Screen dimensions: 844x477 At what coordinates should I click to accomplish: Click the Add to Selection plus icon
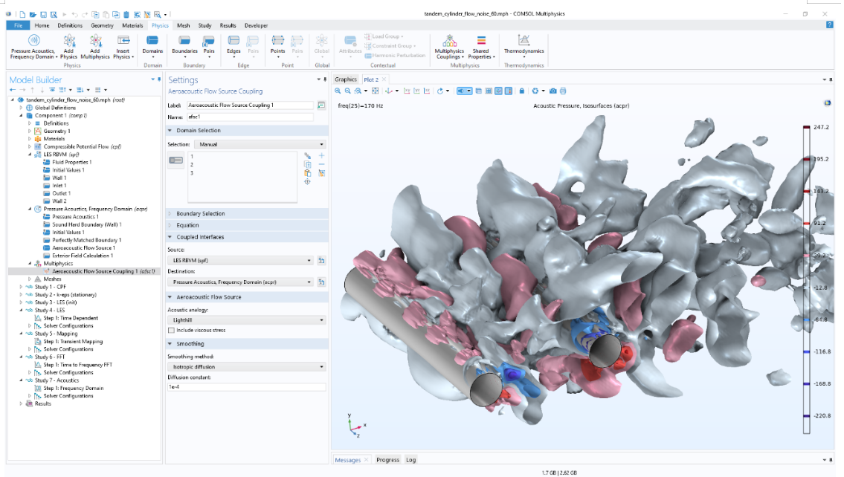321,156
